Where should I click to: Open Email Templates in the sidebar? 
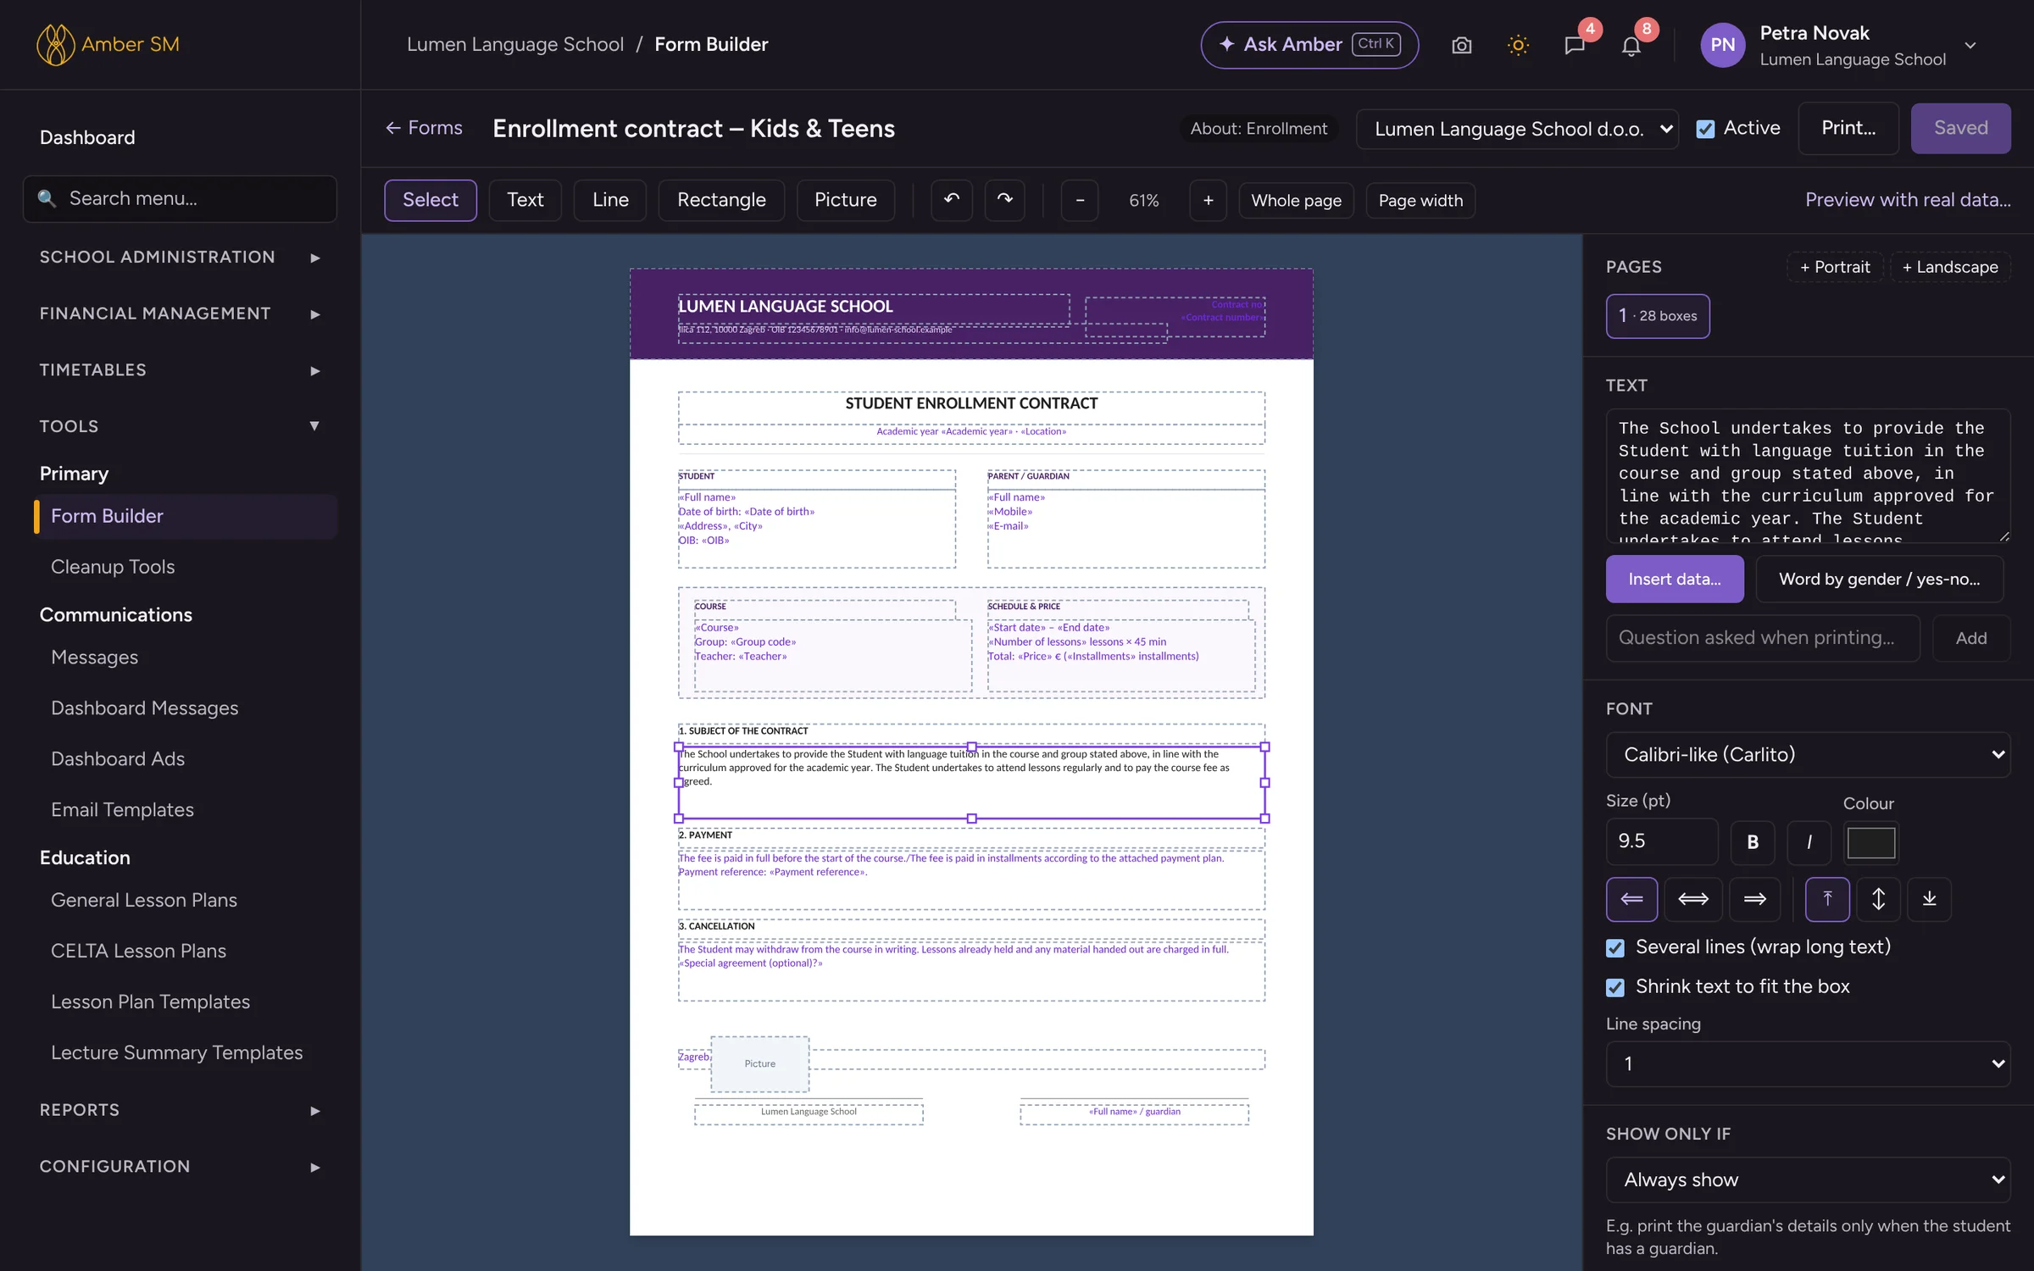(x=122, y=810)
